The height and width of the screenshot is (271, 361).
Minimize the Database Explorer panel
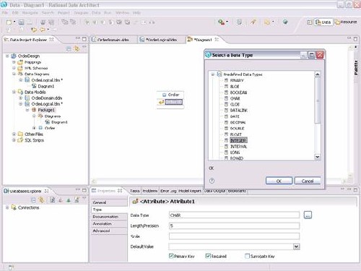[77, 190]
